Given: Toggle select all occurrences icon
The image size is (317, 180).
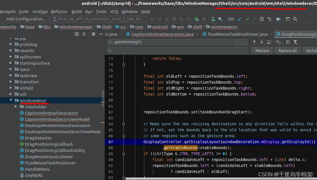Looking at the screenshot, I should pyautogui.click(x=278, y=42).
